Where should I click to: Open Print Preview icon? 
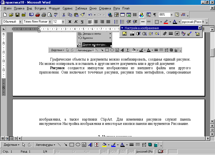(x=50, y=15)
